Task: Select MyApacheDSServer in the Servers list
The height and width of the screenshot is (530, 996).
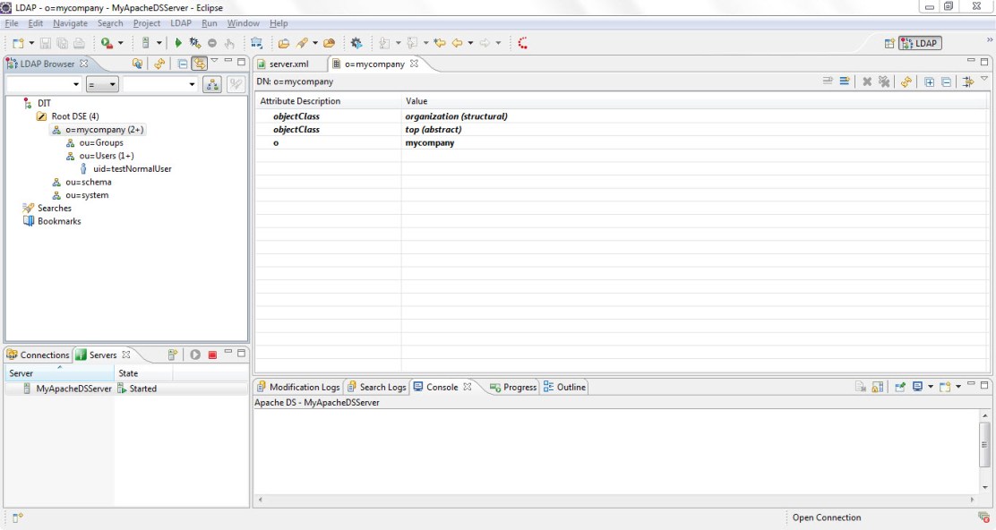Action: coord(73,389)
